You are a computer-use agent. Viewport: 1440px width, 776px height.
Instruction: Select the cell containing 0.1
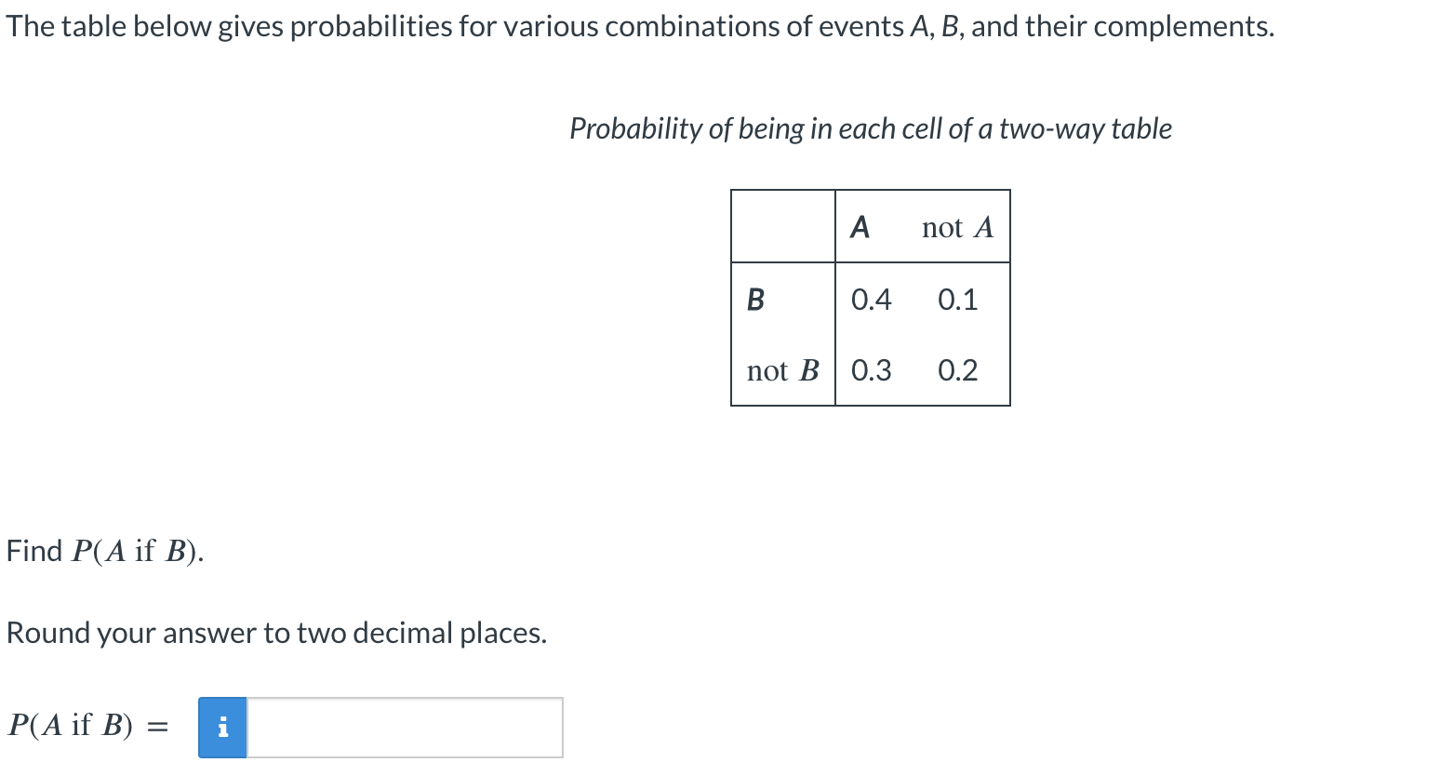pyautogui.click(x=959, y=300)
